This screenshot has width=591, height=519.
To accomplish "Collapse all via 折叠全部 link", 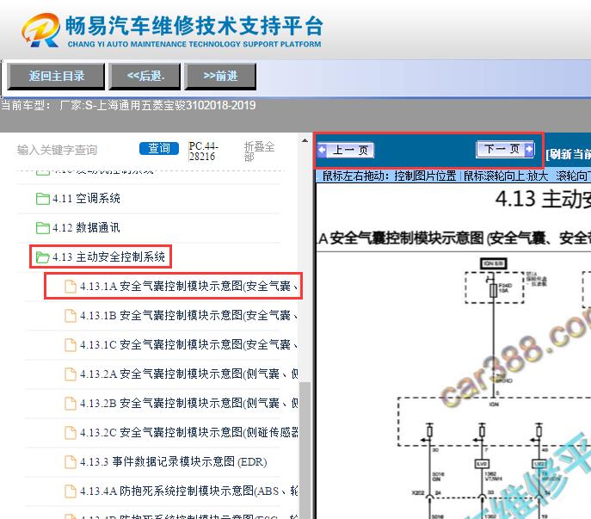I will tap(259, 151).
